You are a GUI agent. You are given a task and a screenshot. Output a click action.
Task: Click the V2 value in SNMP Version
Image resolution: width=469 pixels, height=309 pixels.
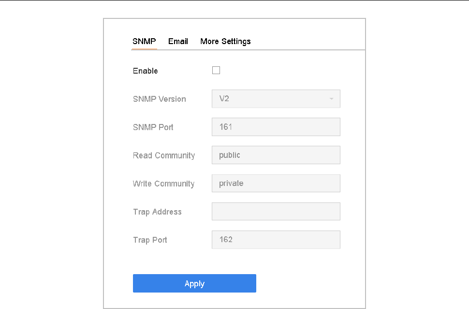tap(224, 99)
